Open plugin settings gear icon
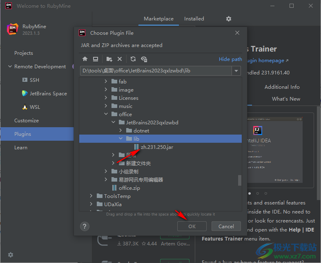 (229, 19)
